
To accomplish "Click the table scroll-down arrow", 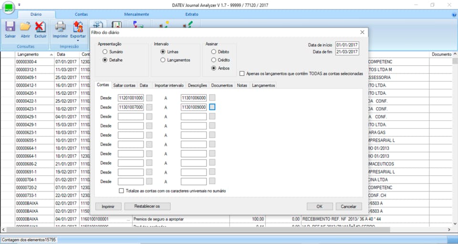I will (455, 224).
